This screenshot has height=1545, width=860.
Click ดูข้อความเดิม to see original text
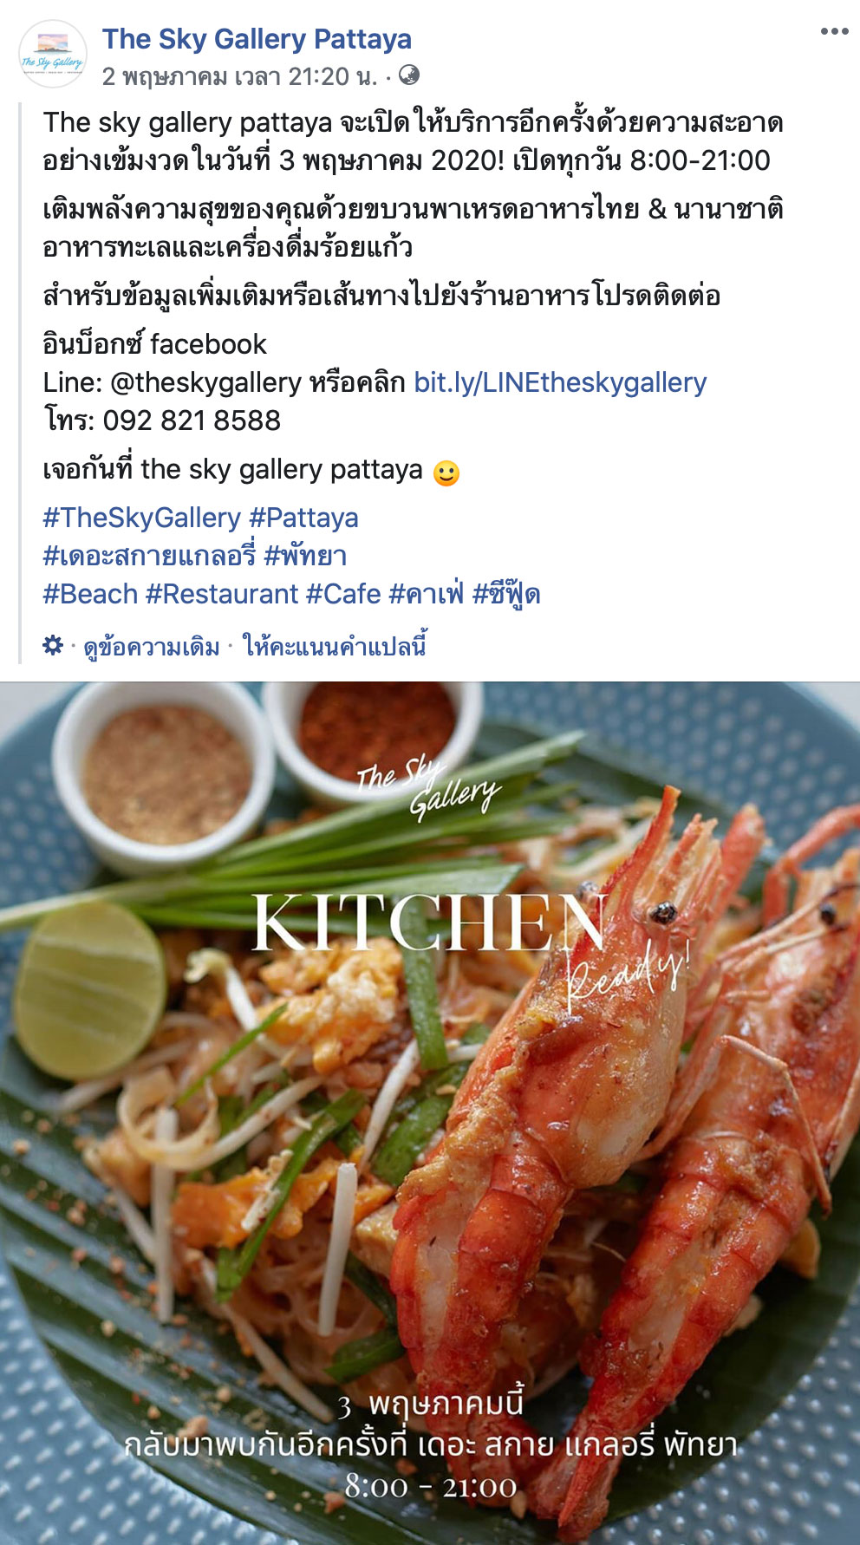(x=152, y=647)
